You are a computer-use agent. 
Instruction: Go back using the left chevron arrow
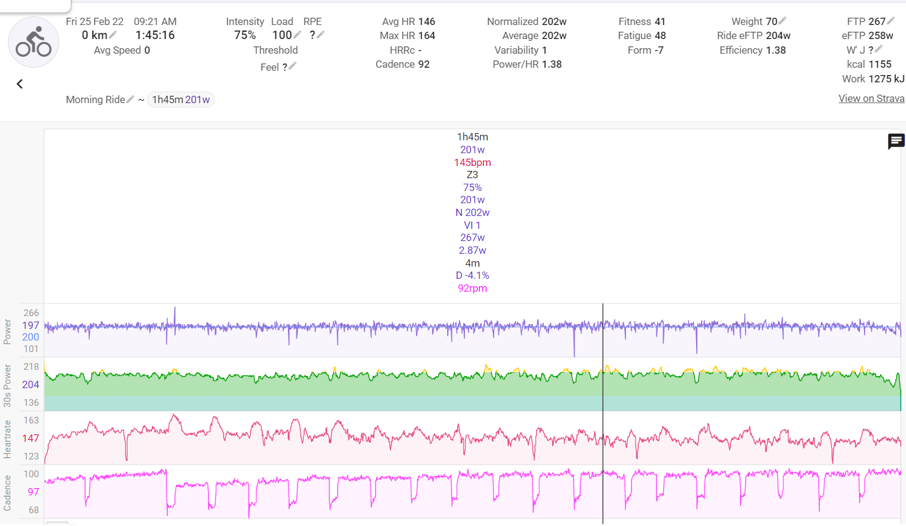pos(20,84)
